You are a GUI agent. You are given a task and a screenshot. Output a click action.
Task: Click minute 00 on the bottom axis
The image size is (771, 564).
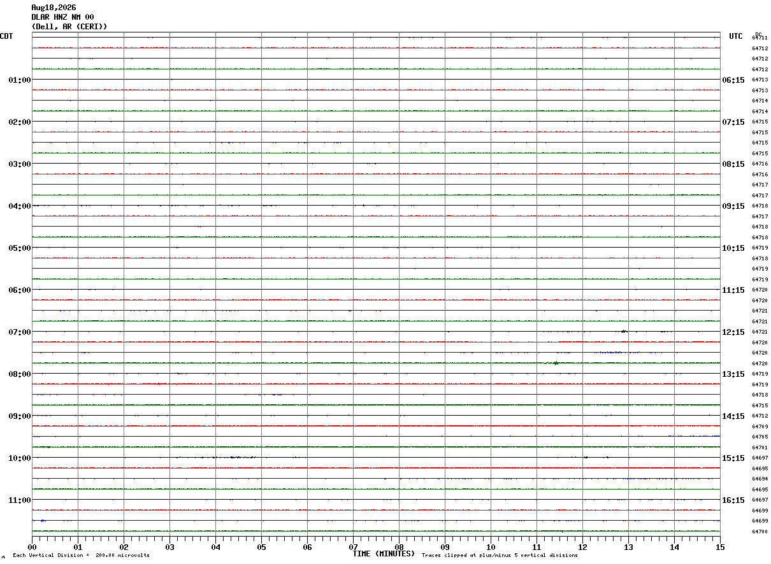tap(32, 547)
